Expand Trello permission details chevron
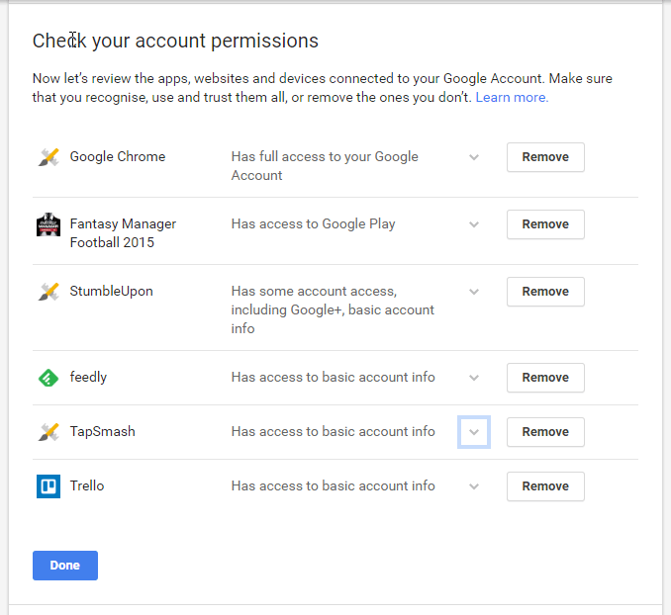The width and height of the screenshot is (671, 615). [x=474, y=486]
